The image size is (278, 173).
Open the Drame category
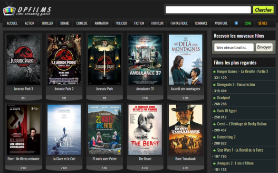coord(65,23)
